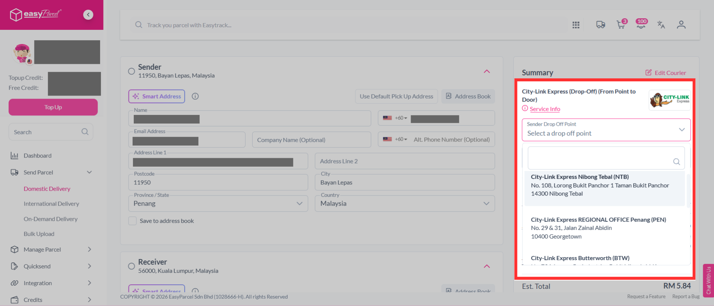The width and height of the screenshot is (714, 306).
Task: Click the user avatar picture
Action: pyautogui.click(x=22, y=53)
